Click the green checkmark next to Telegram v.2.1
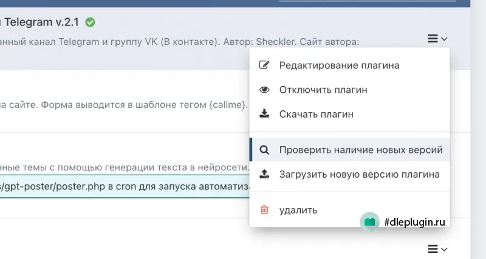 pos(90,22)
